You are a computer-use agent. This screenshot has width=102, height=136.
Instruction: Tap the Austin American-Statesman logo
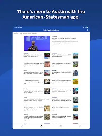tap(51, 30)
